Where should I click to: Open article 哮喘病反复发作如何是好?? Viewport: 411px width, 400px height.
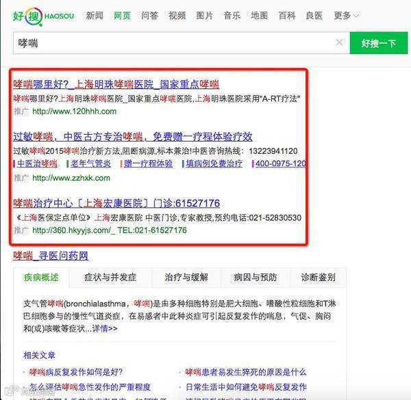tap(76, 372)
